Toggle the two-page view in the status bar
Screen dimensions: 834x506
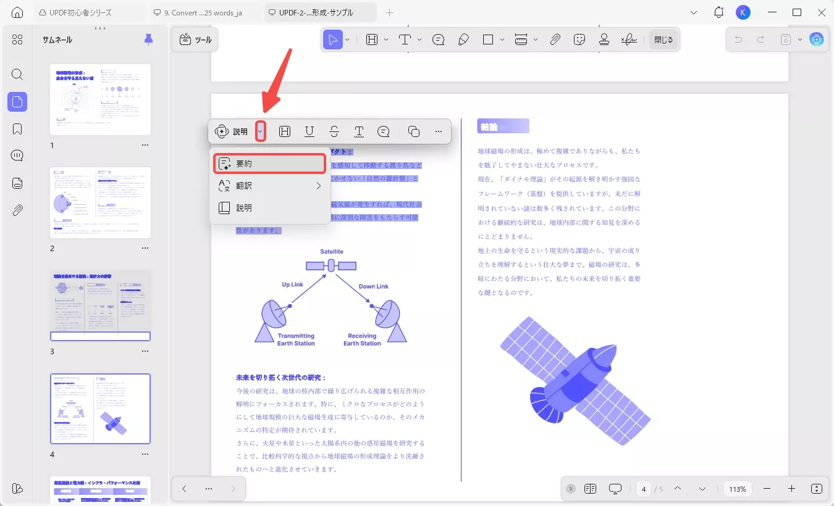(590, 488)
